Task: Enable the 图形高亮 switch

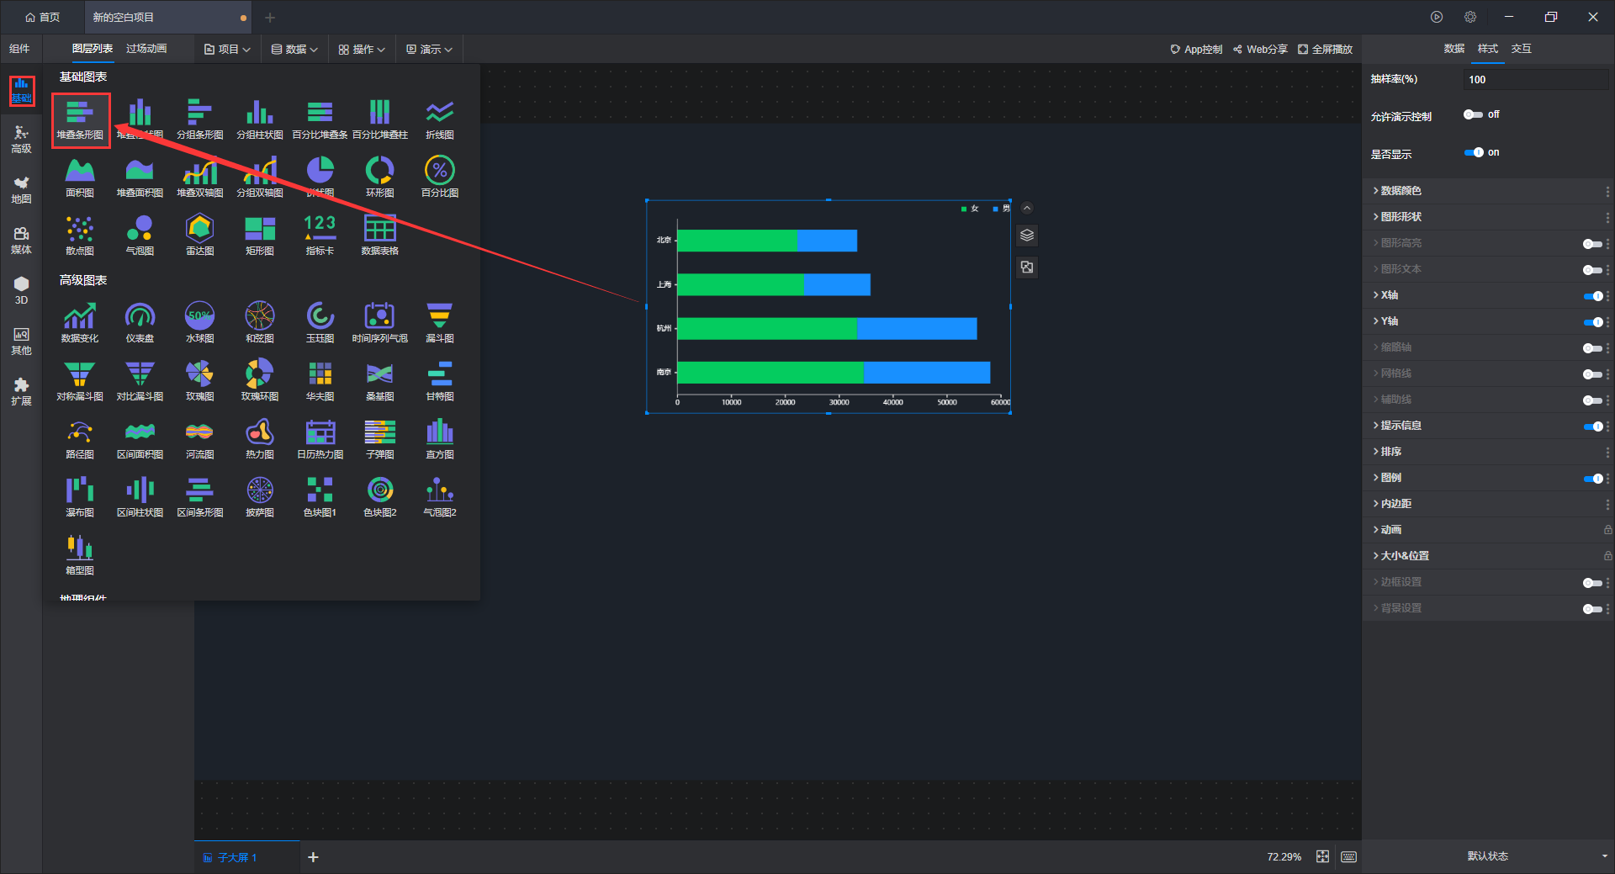Action: pyautogui.click(x=1591, y=244)
